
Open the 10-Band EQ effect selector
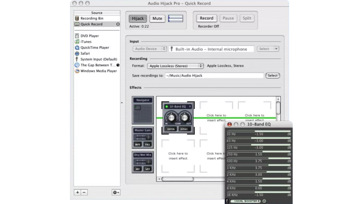tap(180, 107)
